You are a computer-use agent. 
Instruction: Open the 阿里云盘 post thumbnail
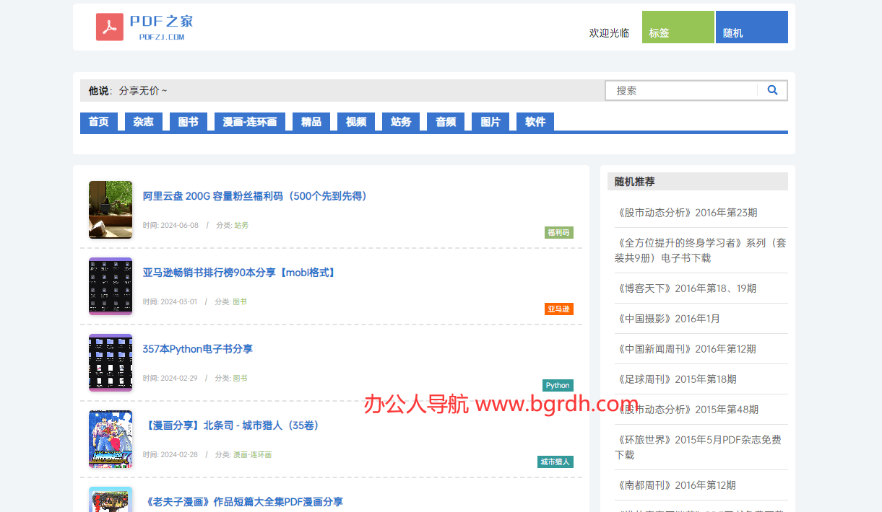coord(111,209)
